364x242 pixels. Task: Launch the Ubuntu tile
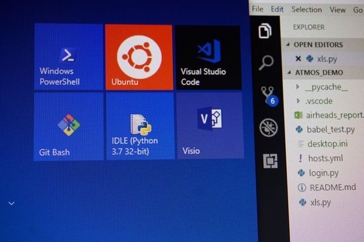click(139, 57)
